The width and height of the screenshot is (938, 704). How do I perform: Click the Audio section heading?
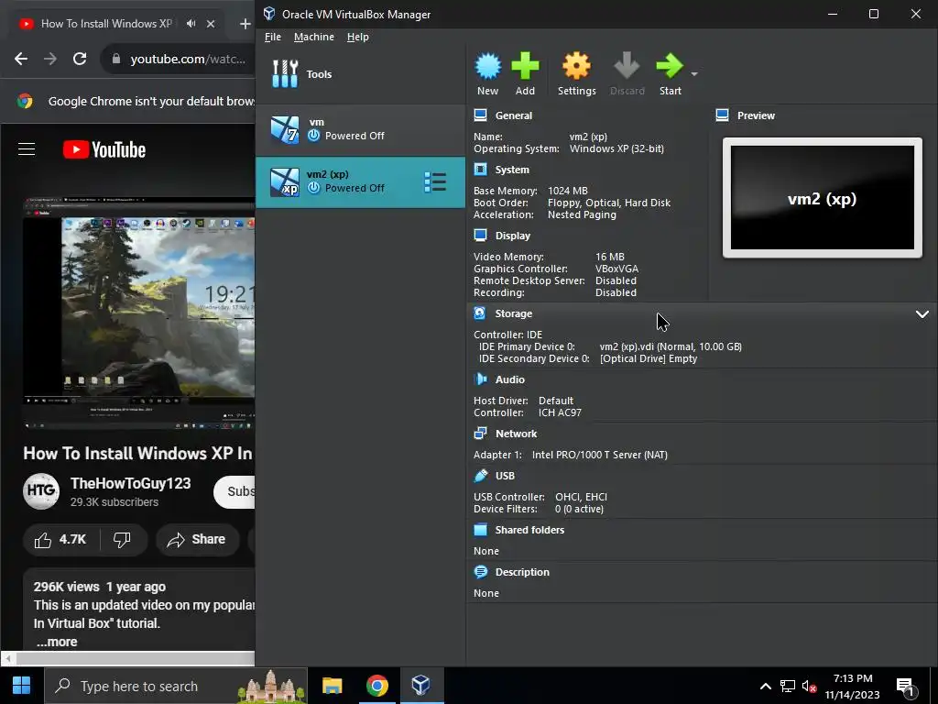tap(509, 379)
